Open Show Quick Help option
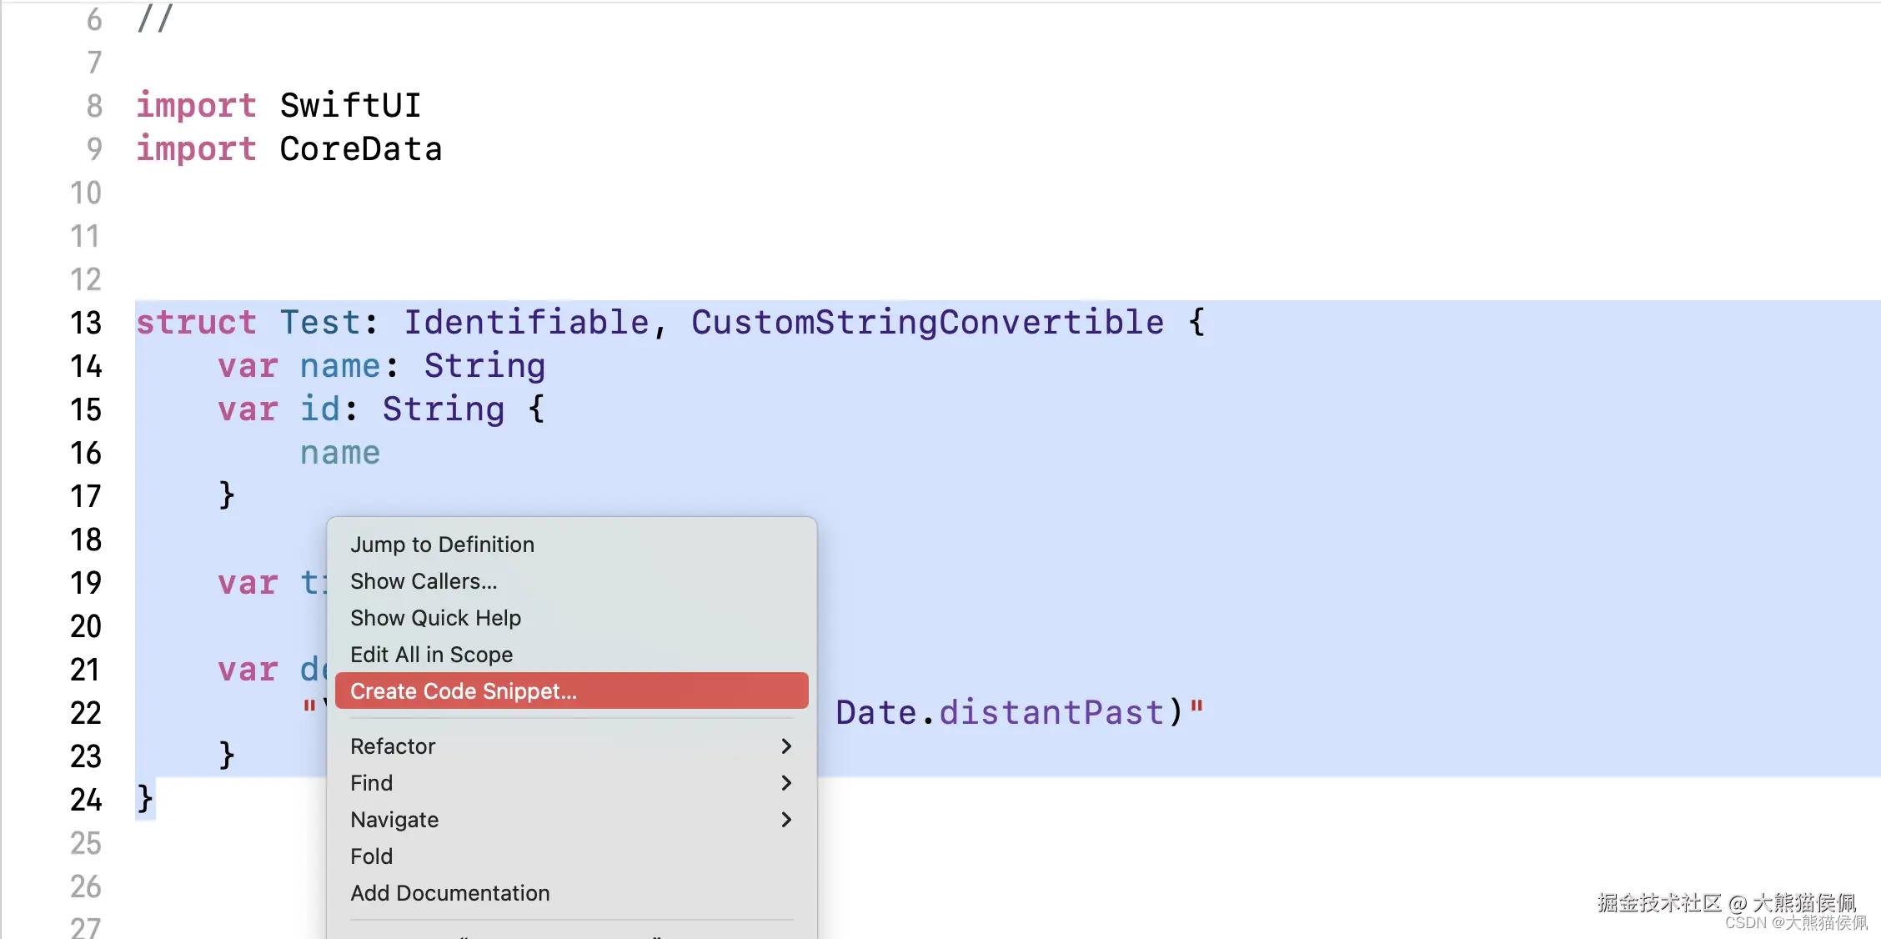Screen dimensions: 1881x939 [435, 618]
